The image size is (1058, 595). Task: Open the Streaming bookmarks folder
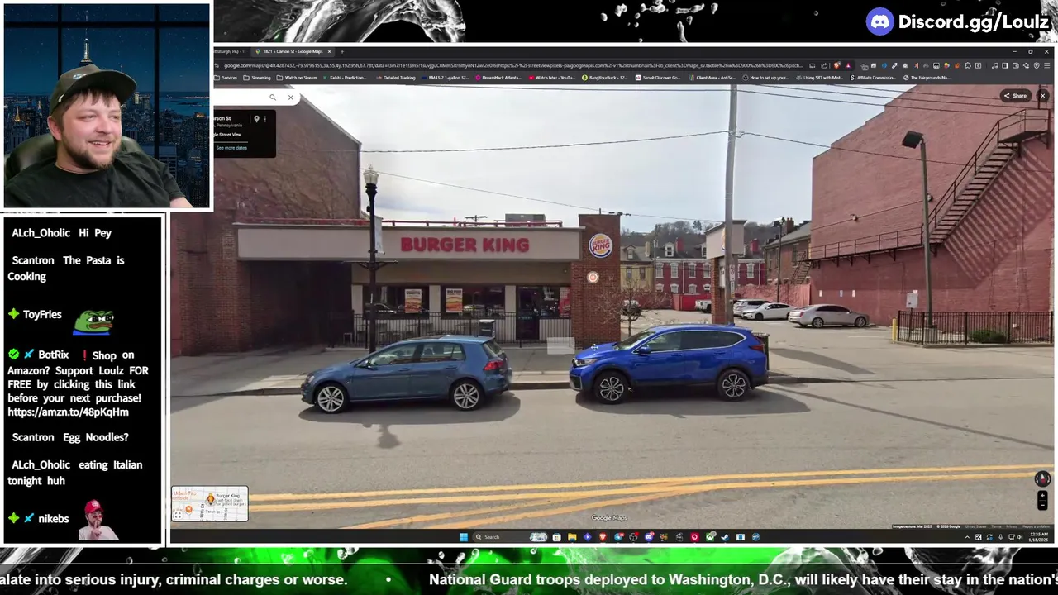coord(257,78)
